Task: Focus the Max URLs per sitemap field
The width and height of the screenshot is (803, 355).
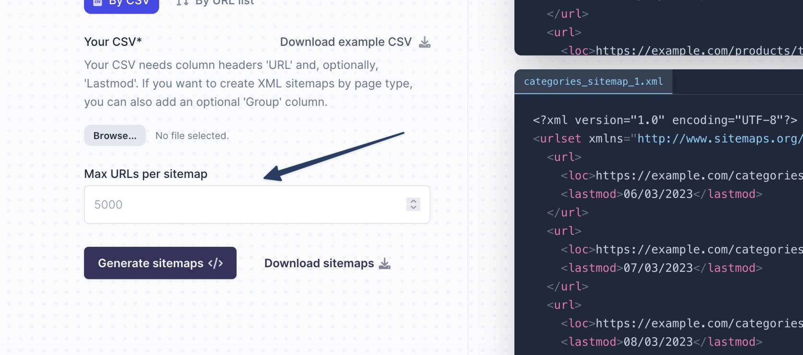Action: [257, 205]
